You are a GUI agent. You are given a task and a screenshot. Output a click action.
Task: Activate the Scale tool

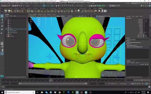coord(2,33)
